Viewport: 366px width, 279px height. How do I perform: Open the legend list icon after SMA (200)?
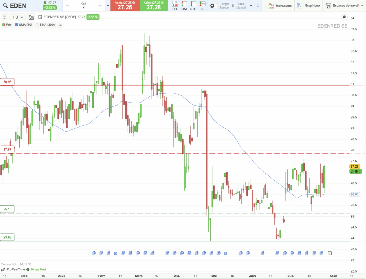(60, 25)
